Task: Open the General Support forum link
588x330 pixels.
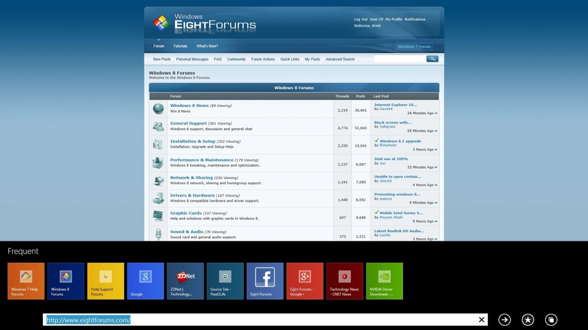Action: pos(188,124)
